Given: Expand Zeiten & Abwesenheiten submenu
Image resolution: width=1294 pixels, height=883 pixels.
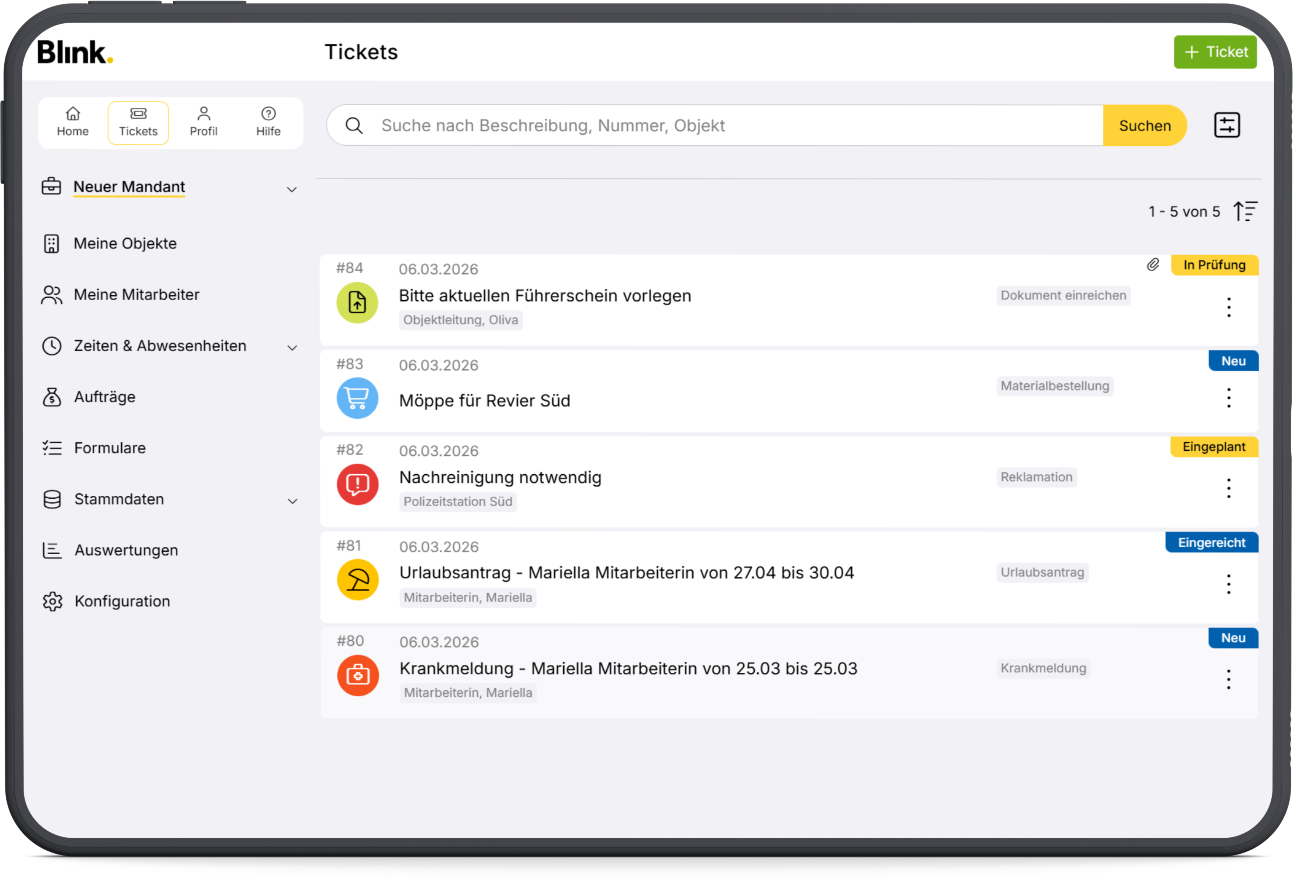Looking at the screenshot, I should (x=292, y=348).
